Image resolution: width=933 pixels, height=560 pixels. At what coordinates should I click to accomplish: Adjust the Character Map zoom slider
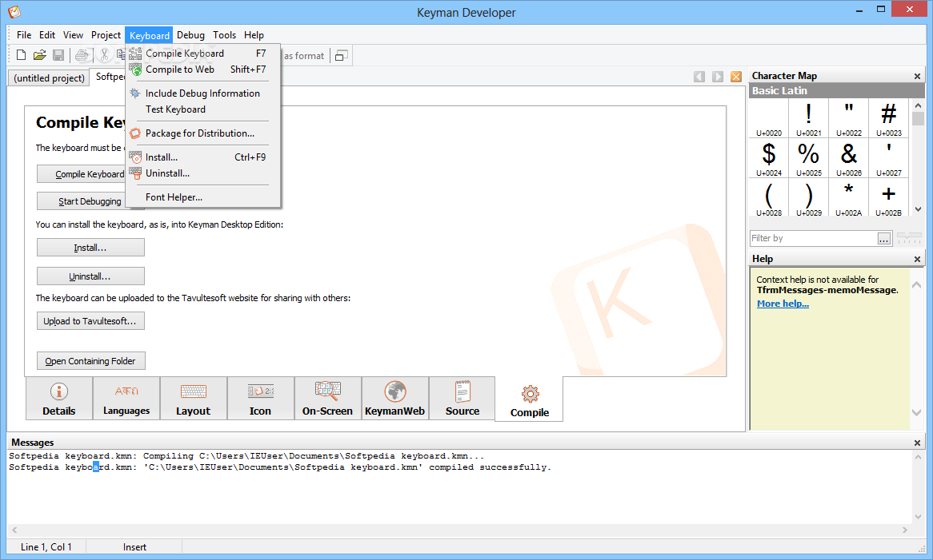pos(909,238)
